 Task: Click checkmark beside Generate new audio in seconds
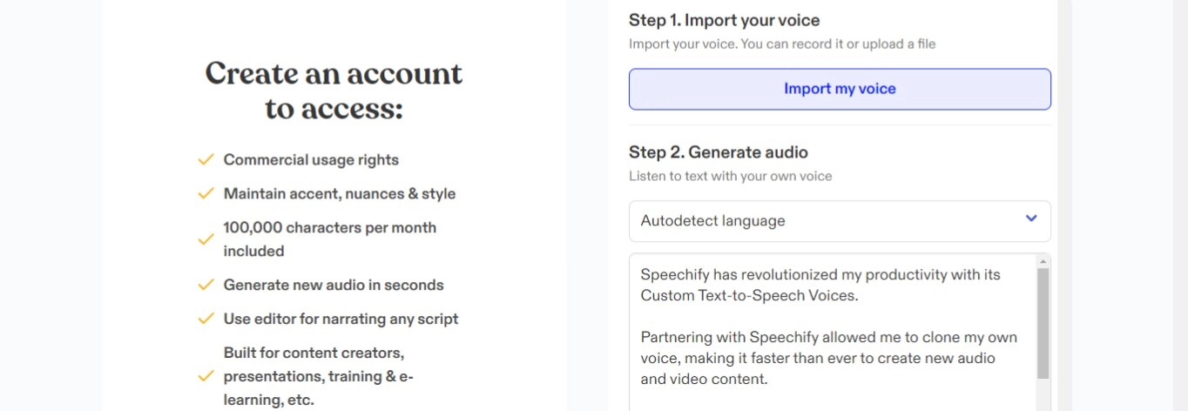(x=206, y=285)
